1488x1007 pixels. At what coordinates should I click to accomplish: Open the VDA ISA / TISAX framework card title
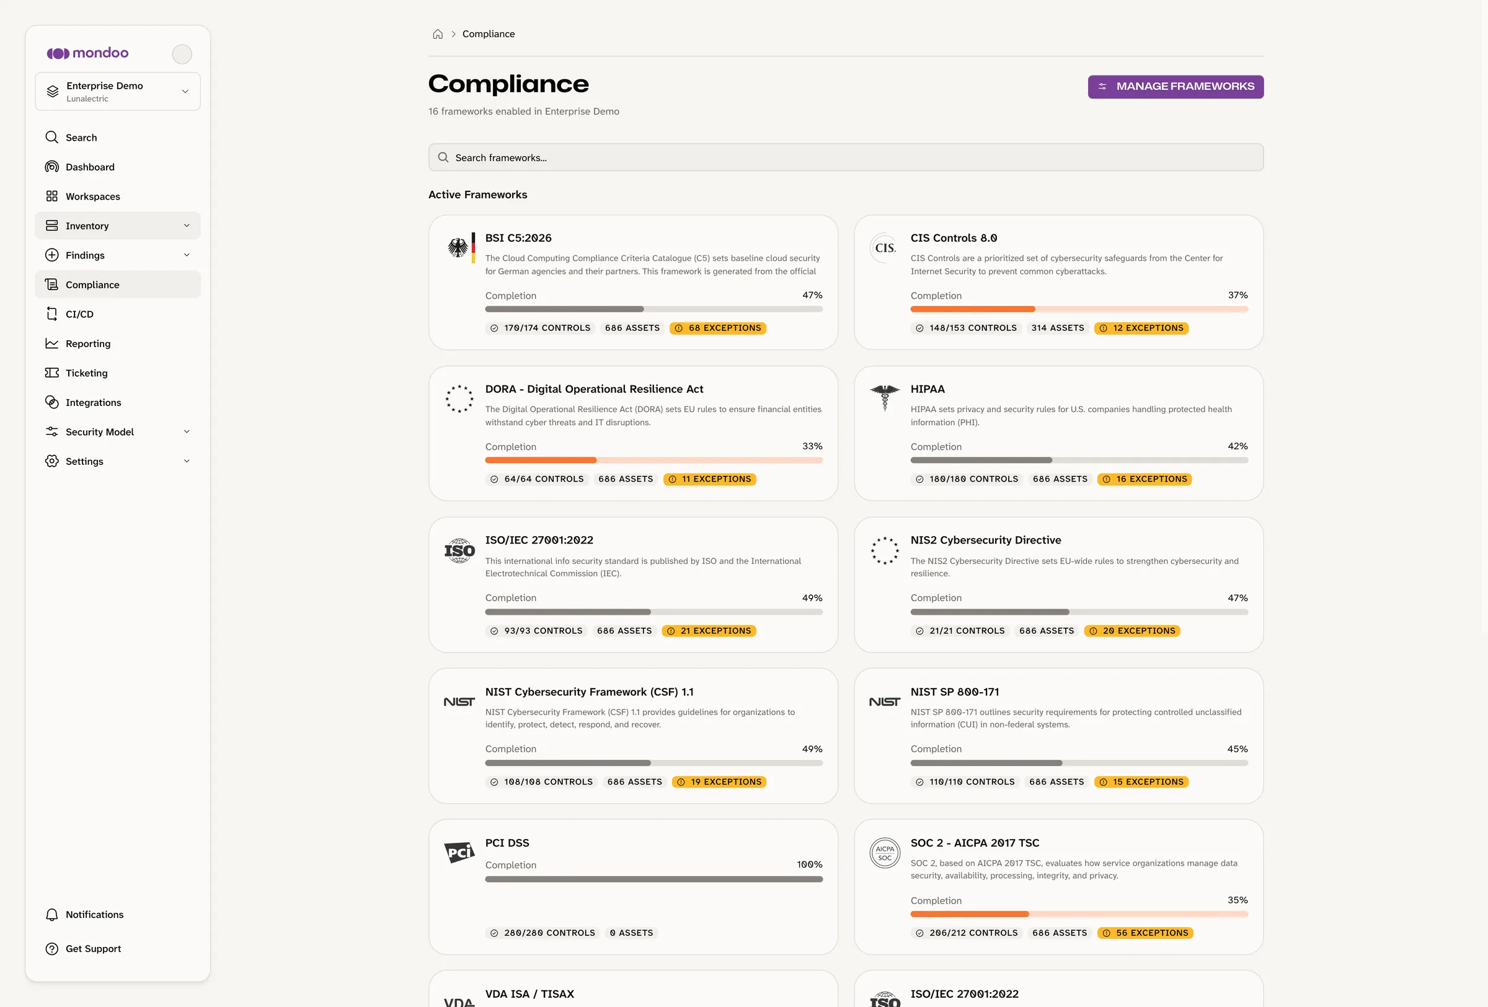tap(529, 994)
